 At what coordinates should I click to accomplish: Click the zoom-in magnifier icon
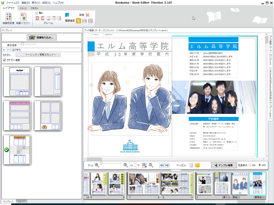[125, 165]
